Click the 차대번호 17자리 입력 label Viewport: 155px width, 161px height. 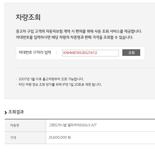[35, 52]
